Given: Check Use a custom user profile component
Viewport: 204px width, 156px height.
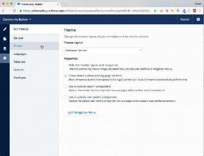Looking at the screenshot, I should click(65, 97).
